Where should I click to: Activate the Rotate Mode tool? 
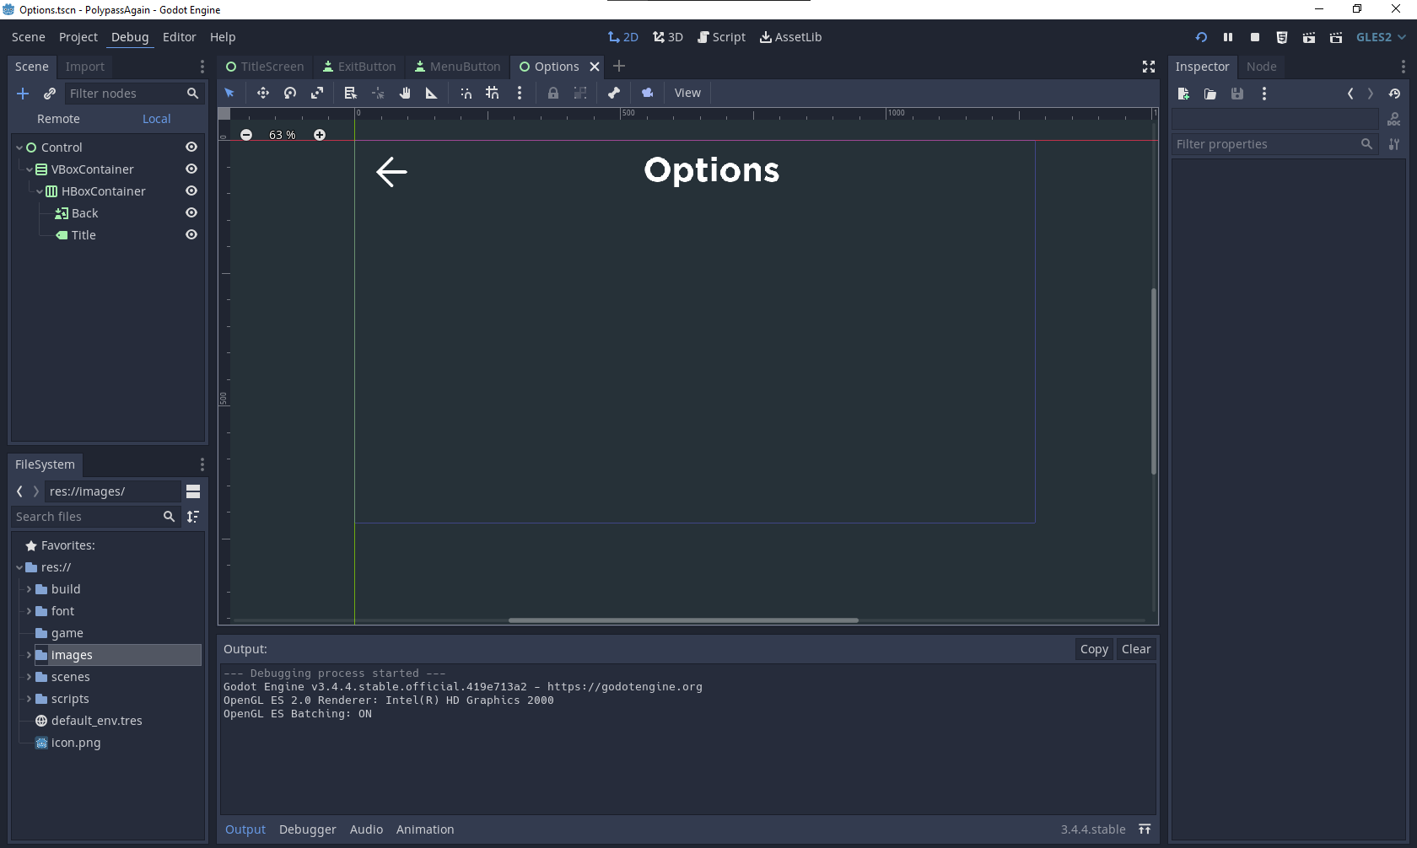click(x=289, y=93)
